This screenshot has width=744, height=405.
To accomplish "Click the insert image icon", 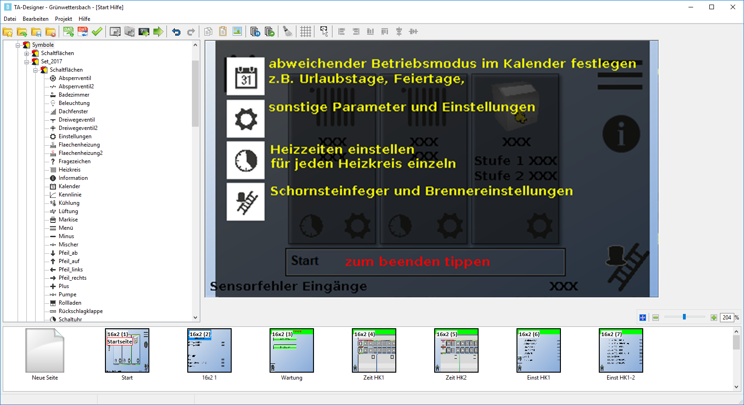I will (x=237, y=32).
